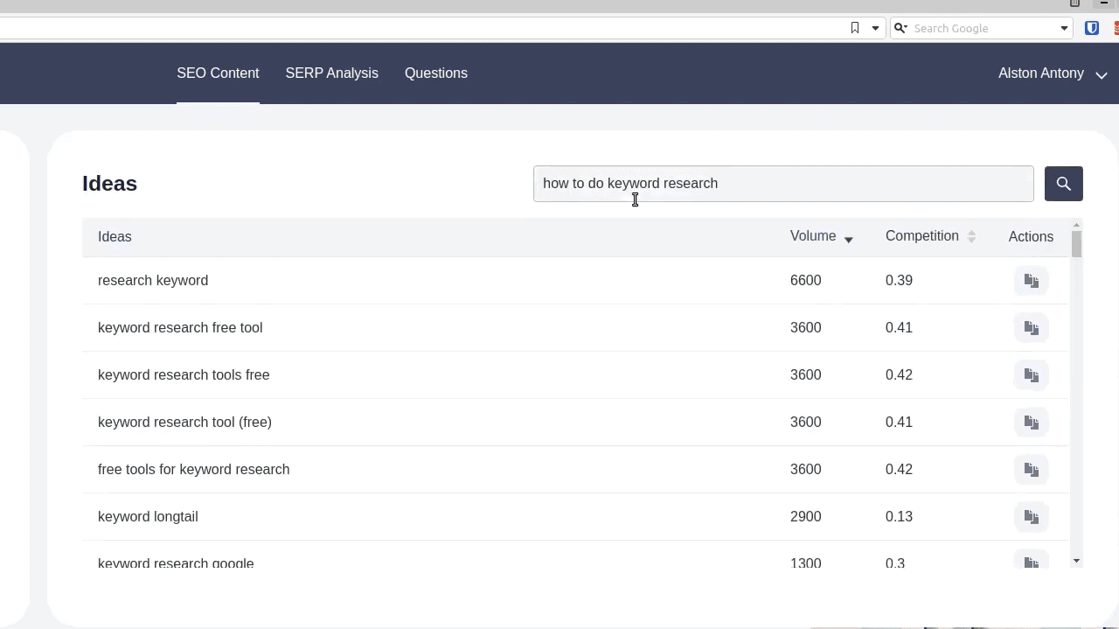
Task: Open the Questions tab
Action: 435,73
